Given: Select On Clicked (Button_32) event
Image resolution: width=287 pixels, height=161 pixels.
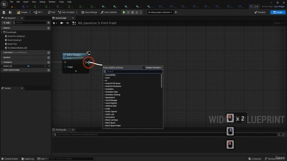Looking at the screenshot, I should [x=17, y=48].
